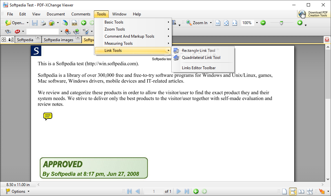The height and width of the screenshot is (196, 331).
Task: Click the binoculars Find icon
Action: click(8, 32)
